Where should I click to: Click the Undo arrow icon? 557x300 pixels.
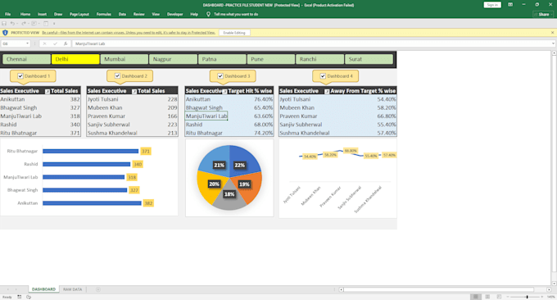pos(12,24)
